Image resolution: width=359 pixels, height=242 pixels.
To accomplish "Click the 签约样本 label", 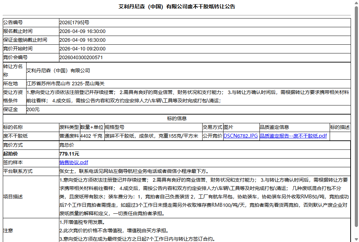I will tap(13, 162).
